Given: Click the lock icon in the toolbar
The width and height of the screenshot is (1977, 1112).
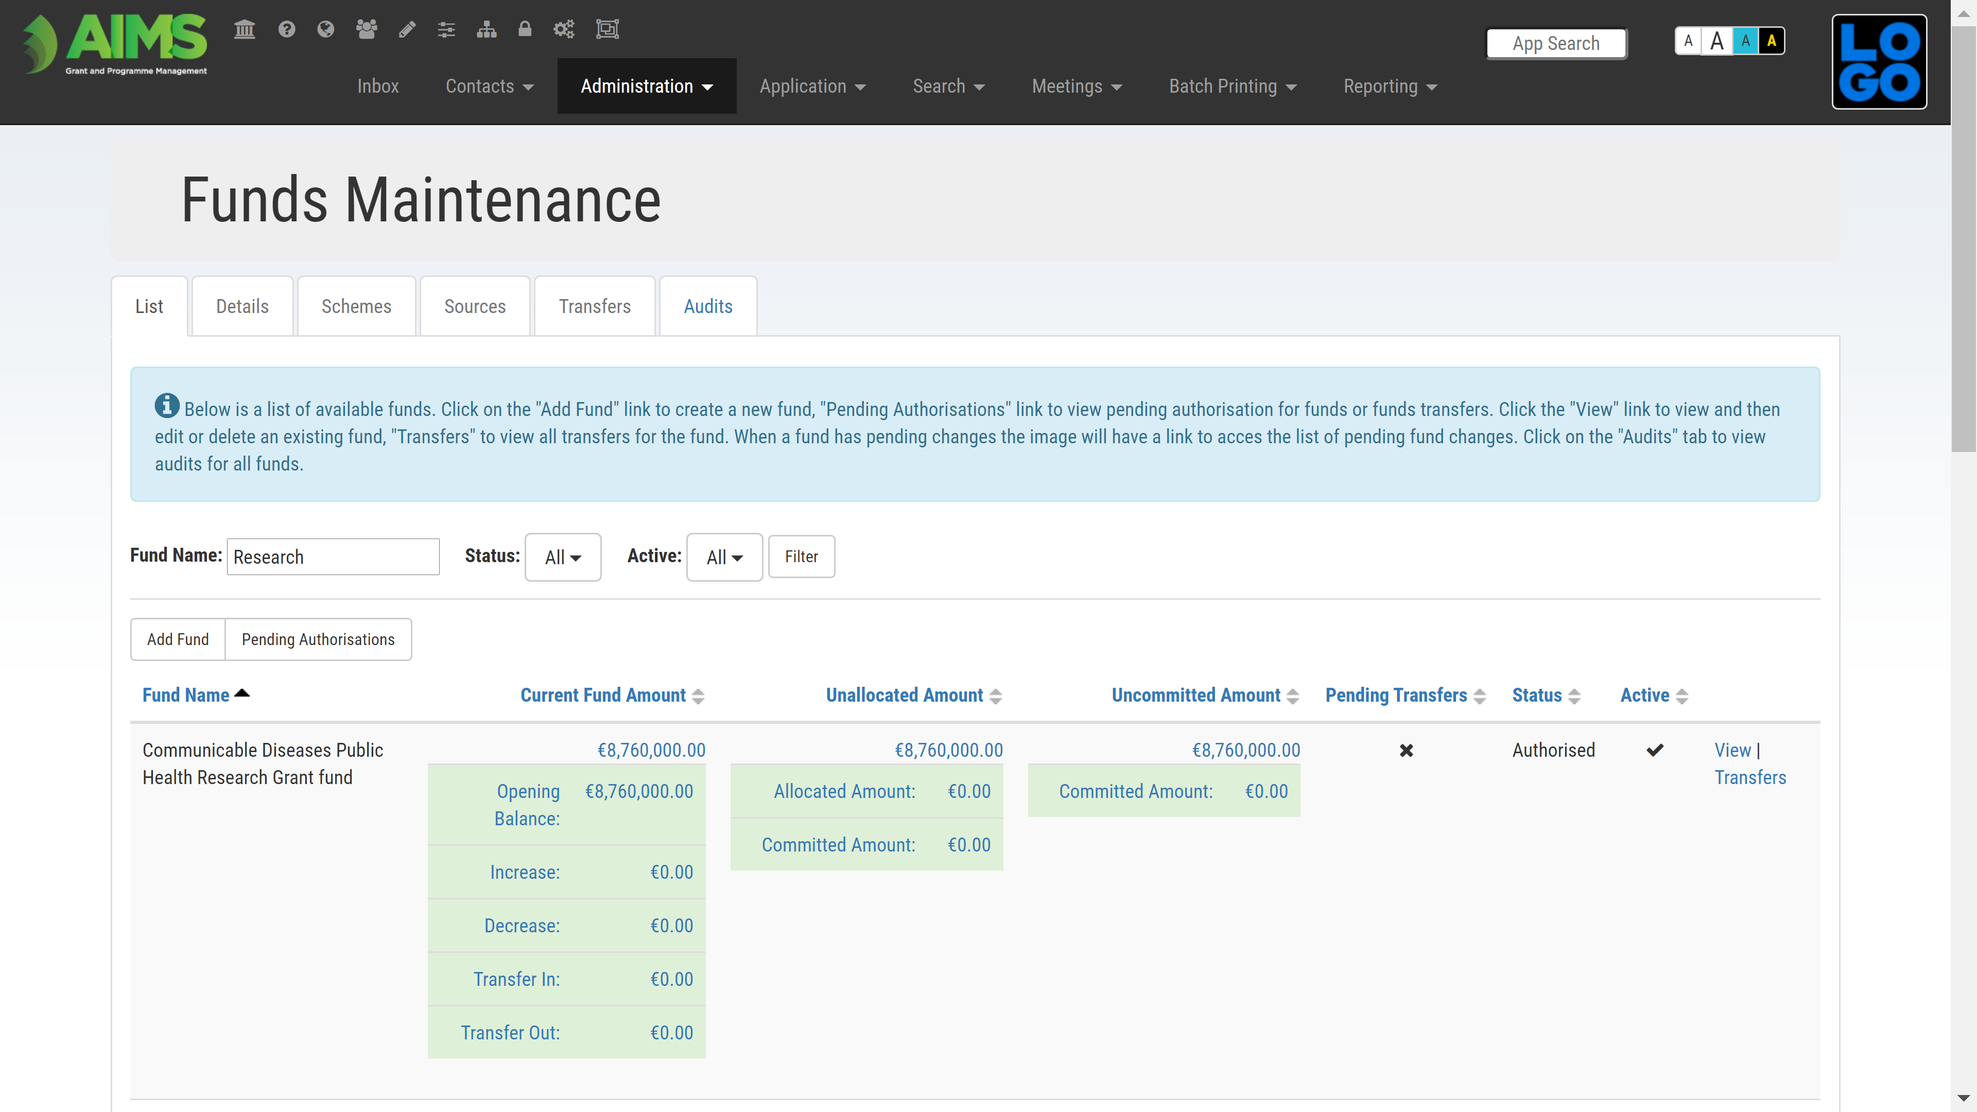Looking at the screenshot, I should click(x=525, y=29).
